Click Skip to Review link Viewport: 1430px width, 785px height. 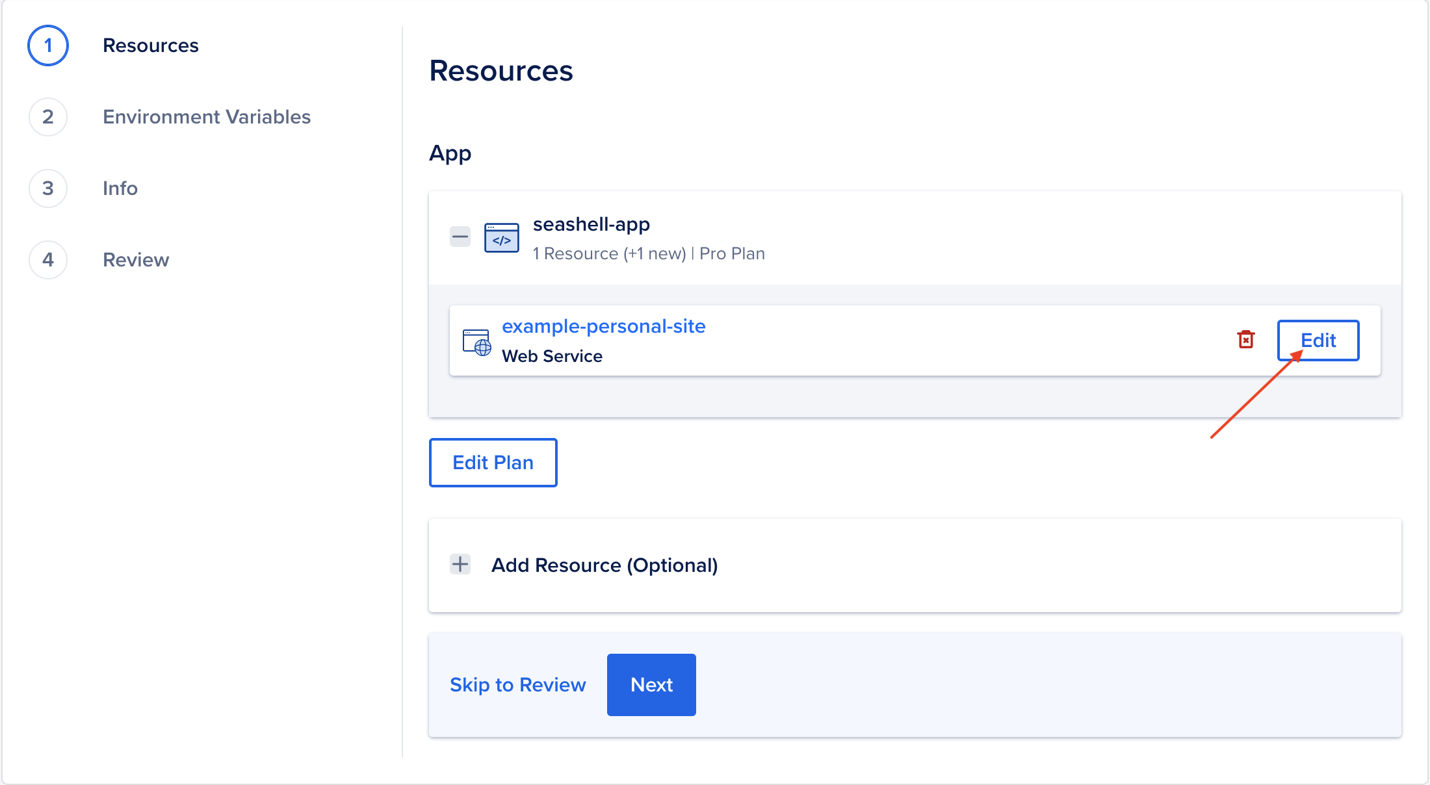pos(518,685)
